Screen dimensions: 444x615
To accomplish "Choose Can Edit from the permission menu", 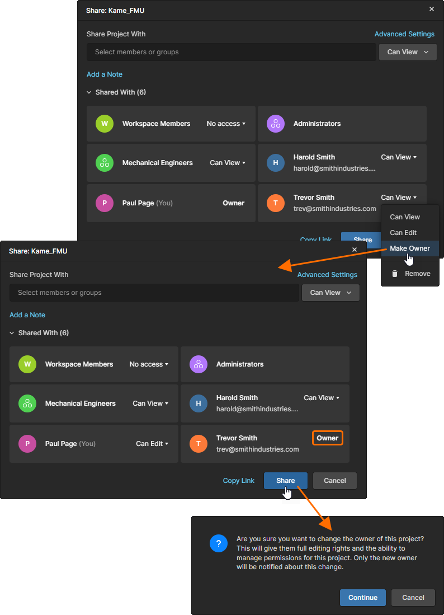I will (x=403, y=232).
